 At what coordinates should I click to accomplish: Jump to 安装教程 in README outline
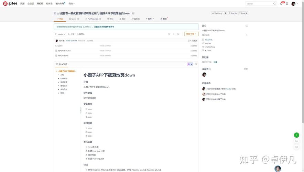64,82
